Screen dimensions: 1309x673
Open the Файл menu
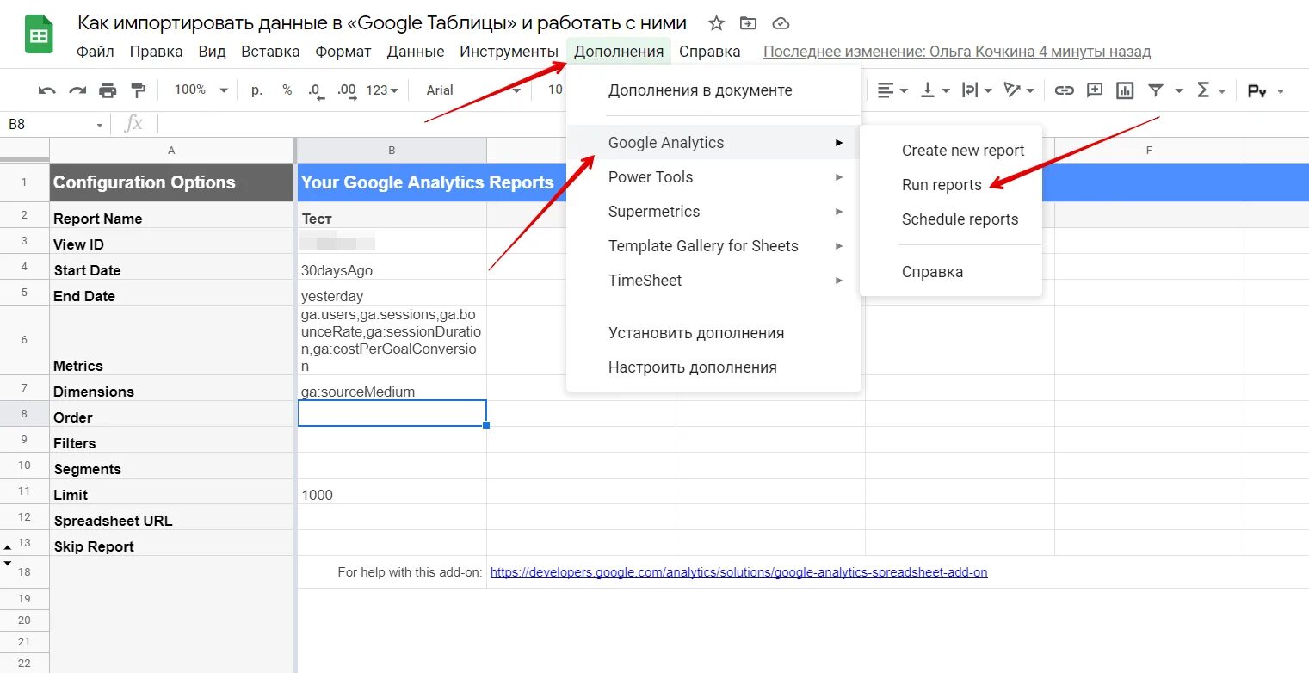click(x=95, y=52)
